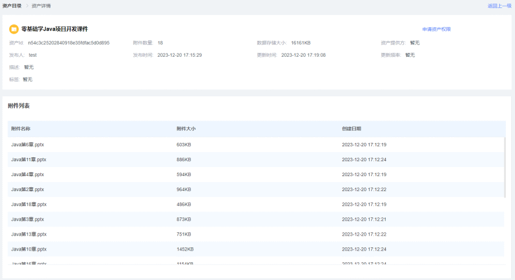
Task: Click size cell 594KB
Action: (183, 175)
